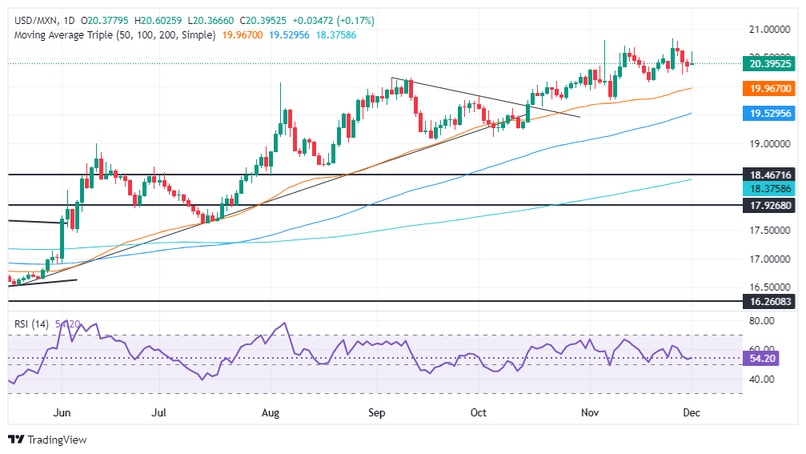Select the RSI (14) indicator legend
Screen dimensions: 806x454
(31, 324)
